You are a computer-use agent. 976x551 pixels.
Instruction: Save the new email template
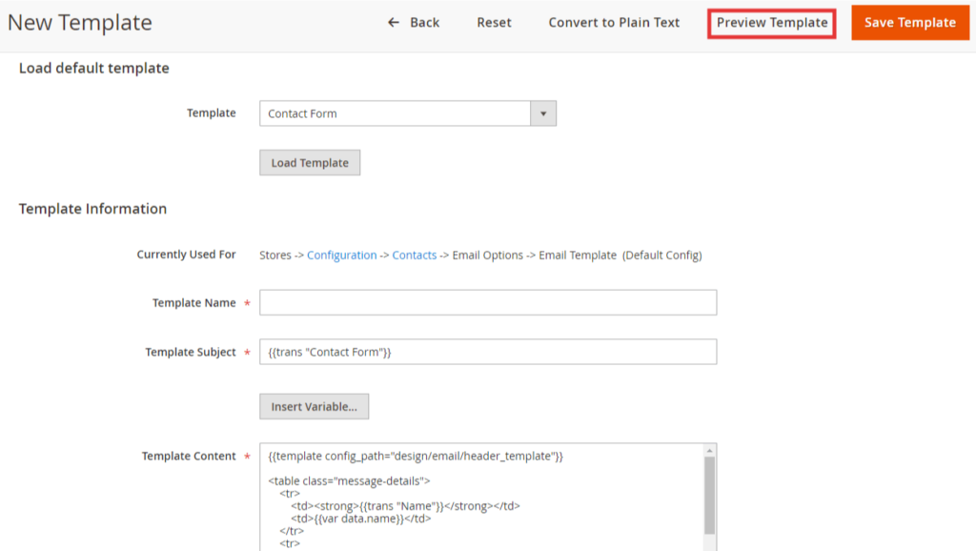pyautogui.click(x=909, y=22)
